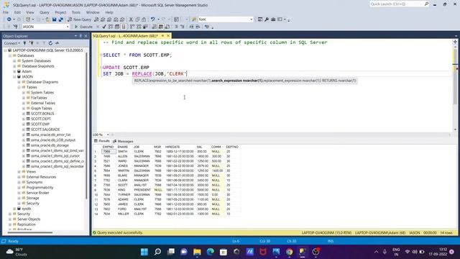460x259 pixels.
Task: Click the Paste clipboard icon
Action: click(x=144, y=19)
